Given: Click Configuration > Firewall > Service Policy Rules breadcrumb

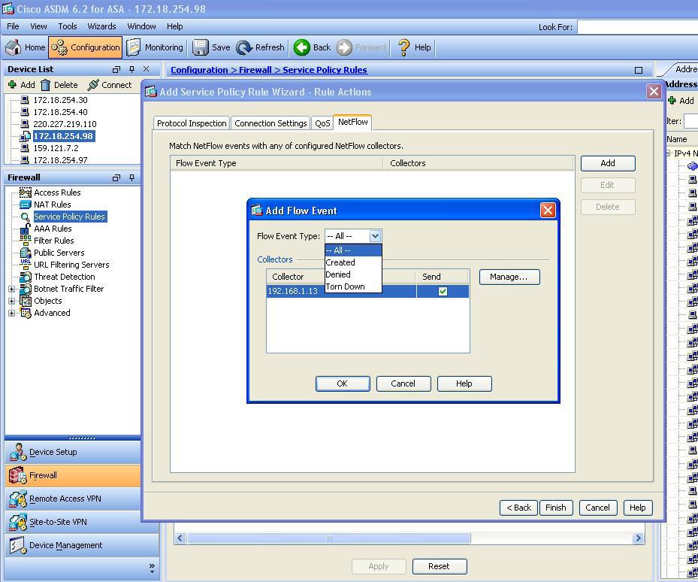Looking at the screenshot, I should pyautogui.click(x=269, y=70).
